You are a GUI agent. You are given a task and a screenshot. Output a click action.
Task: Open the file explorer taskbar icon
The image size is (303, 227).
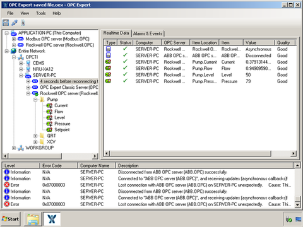click(x=33, y=219)
